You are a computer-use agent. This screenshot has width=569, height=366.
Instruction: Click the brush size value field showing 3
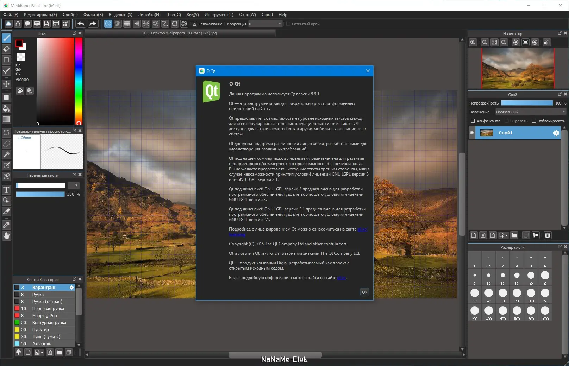pyautogui.click(x=74, y=185)
